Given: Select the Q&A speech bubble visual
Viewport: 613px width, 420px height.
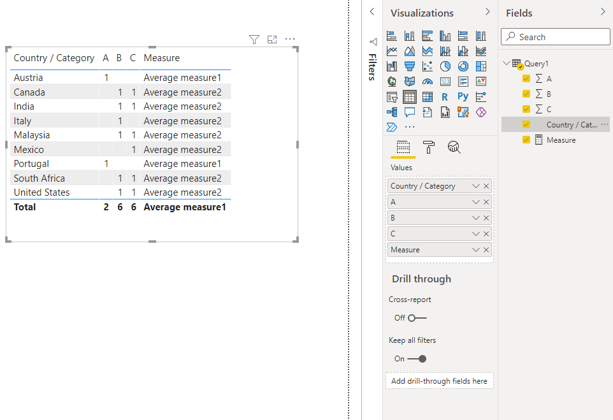Looking at the screenshot, I should coord(410,112).
